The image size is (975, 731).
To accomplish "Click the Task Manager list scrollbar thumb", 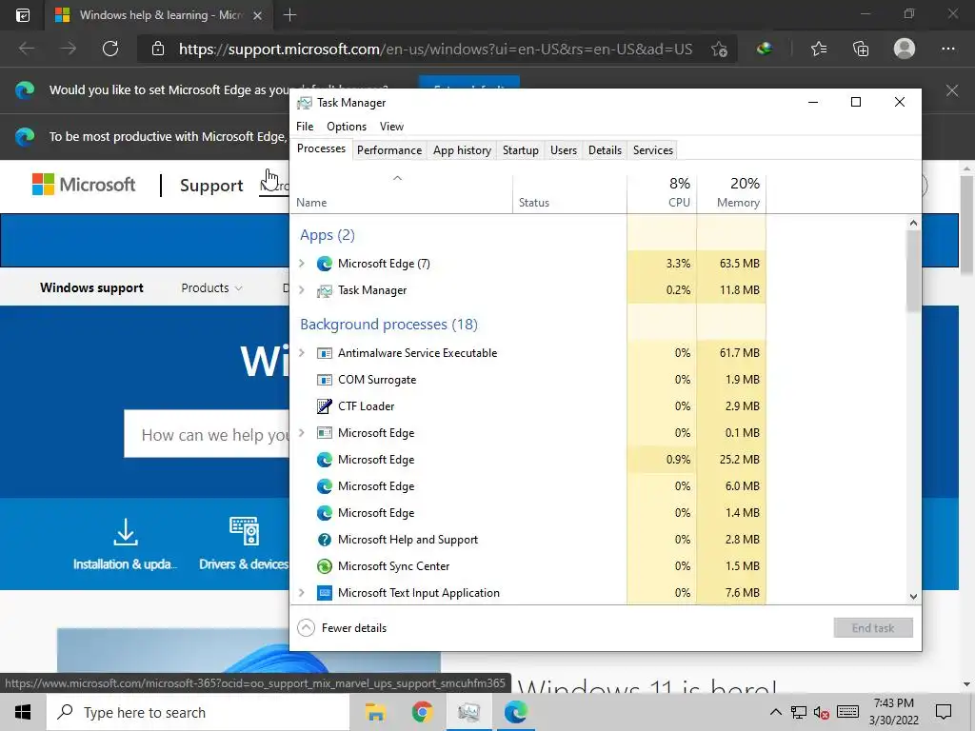I will (x=913, y=270).
